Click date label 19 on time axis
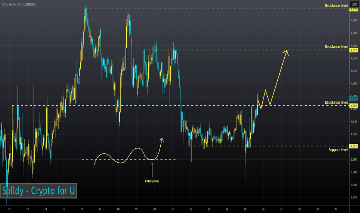The height and width of the screenshot is (213, 360). [136, 209]
